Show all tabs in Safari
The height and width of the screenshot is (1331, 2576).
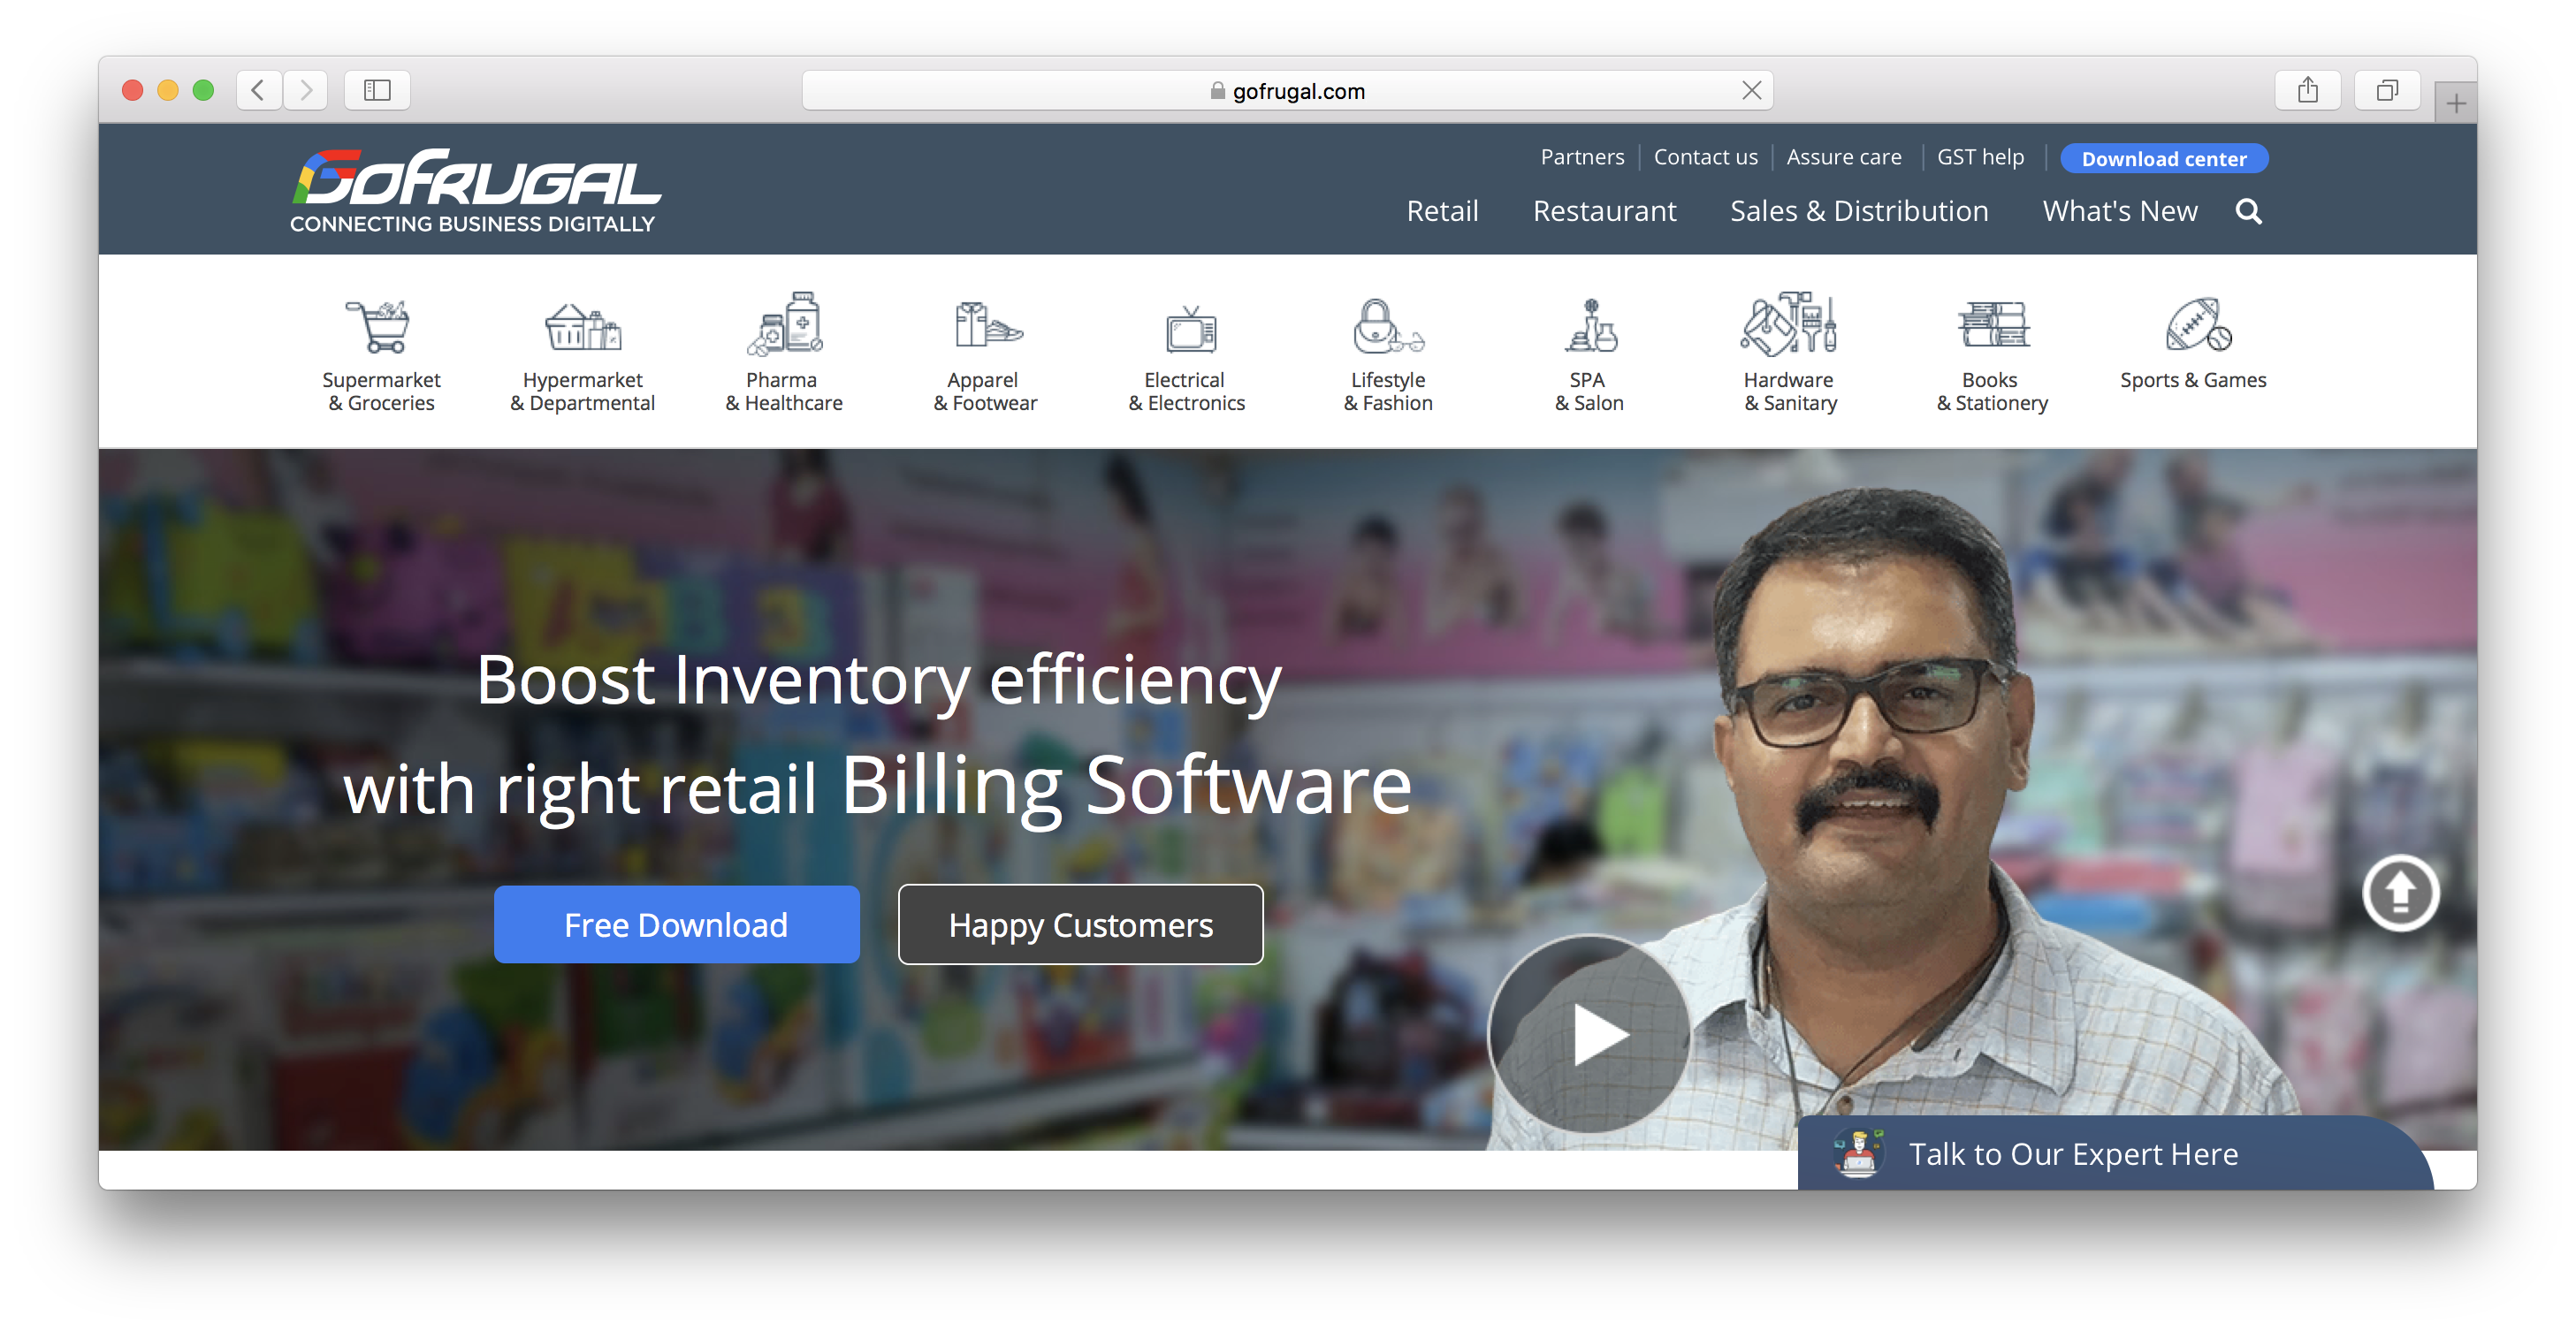click(2387, 90)
